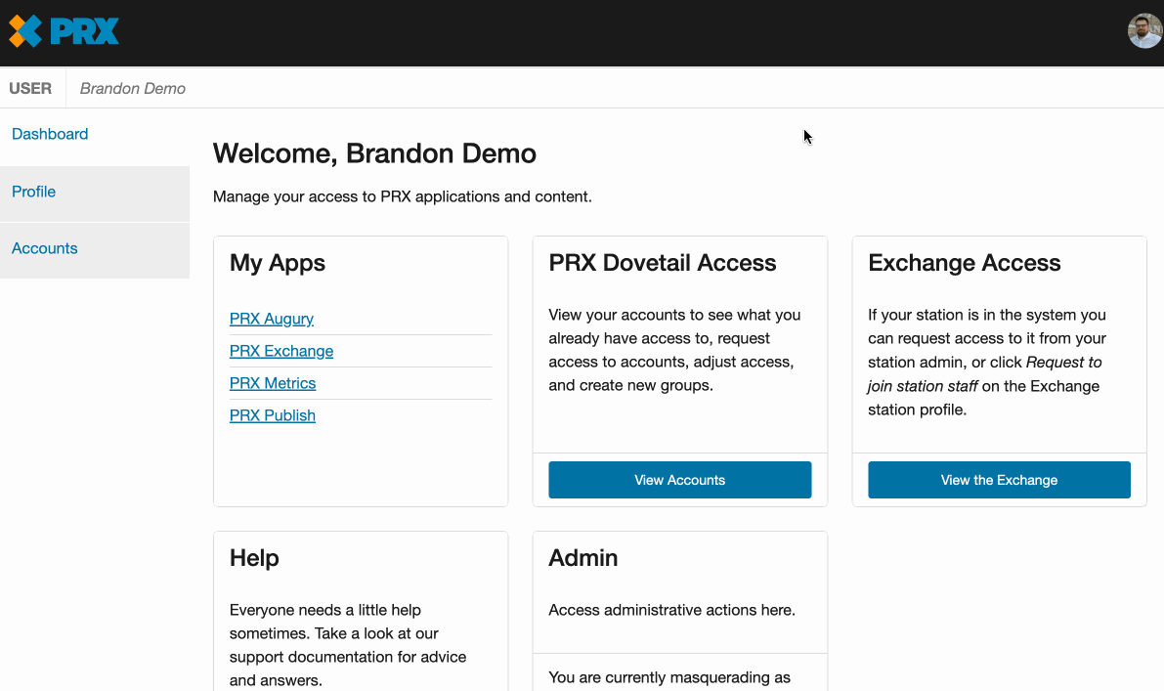
Task: Click 'View your accounts to see' description
Action: (674, 350)
